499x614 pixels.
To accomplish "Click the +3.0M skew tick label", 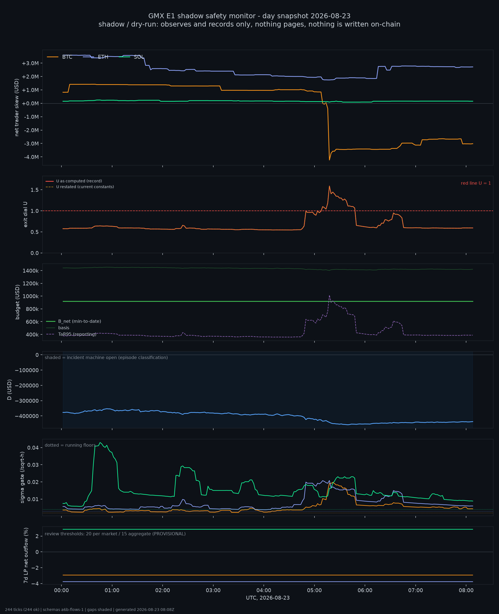I will click(30, 63).
